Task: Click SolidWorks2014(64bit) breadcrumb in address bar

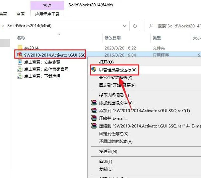Action: pyautogui.click(x=29, y=26)
